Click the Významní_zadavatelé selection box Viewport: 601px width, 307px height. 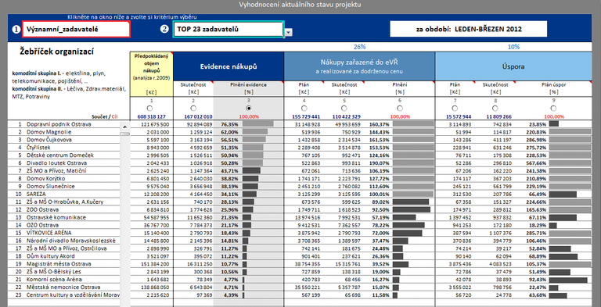(x=76, y=29)
